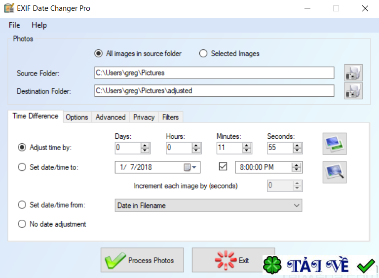This screenshot has width=379, height=278.
Task: Increase the Hours value
Action: coord(196,145)
